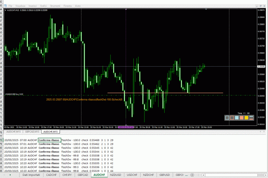Select the active AUDCHF,M15 chart tab

click(51, 132)
